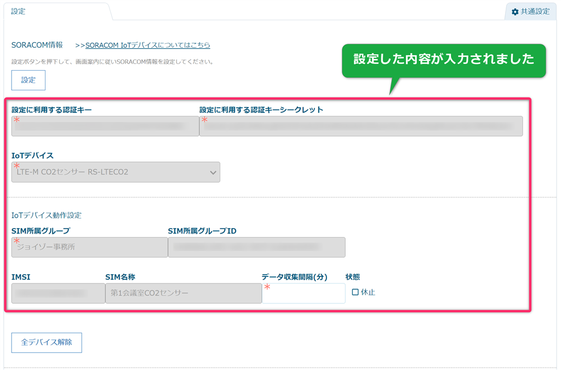Viewport: 561px width, 370px height.
Task: Click the SORACOM情報 heading text
Action: pyautogui.click(x=37, y=45)
